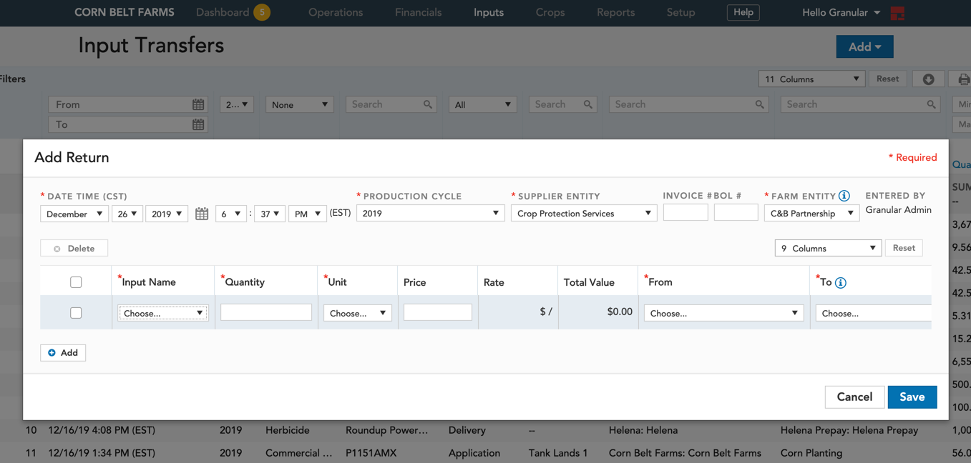Open the date picker calendar icon in Add Return
The image size is (971, 463).
(x=202, y=214)
